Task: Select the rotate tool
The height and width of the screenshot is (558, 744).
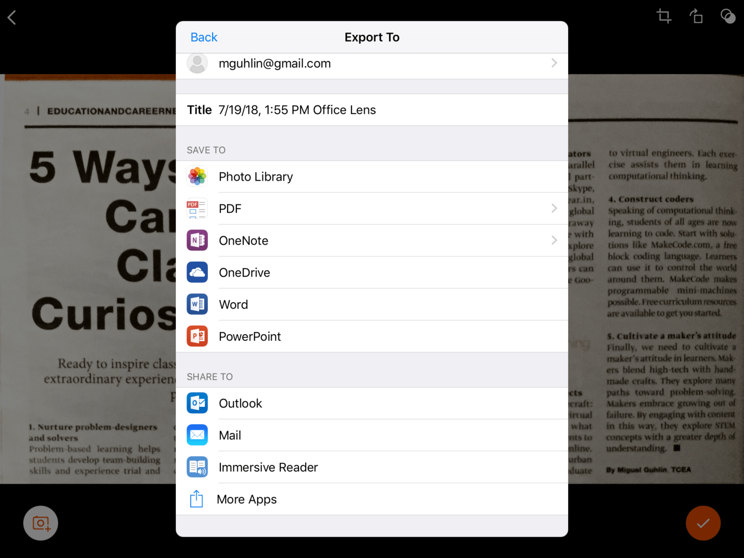Action: [x=696, y=16]
